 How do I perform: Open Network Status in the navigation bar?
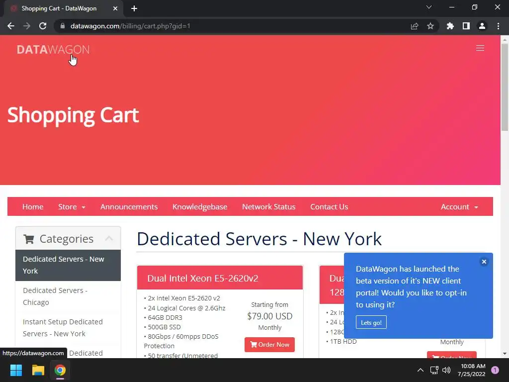(x=269, y=206)
